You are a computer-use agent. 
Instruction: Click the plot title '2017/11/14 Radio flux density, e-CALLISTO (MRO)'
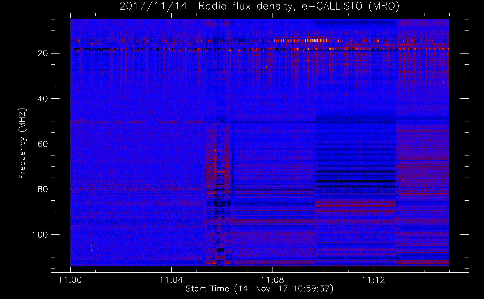coord(259,6)
